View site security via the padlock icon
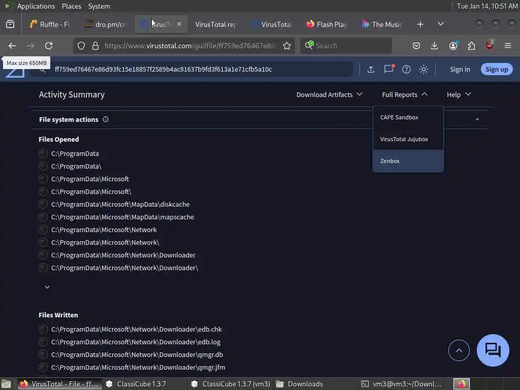This screenshot has height=390, width=520. point(95,46)
